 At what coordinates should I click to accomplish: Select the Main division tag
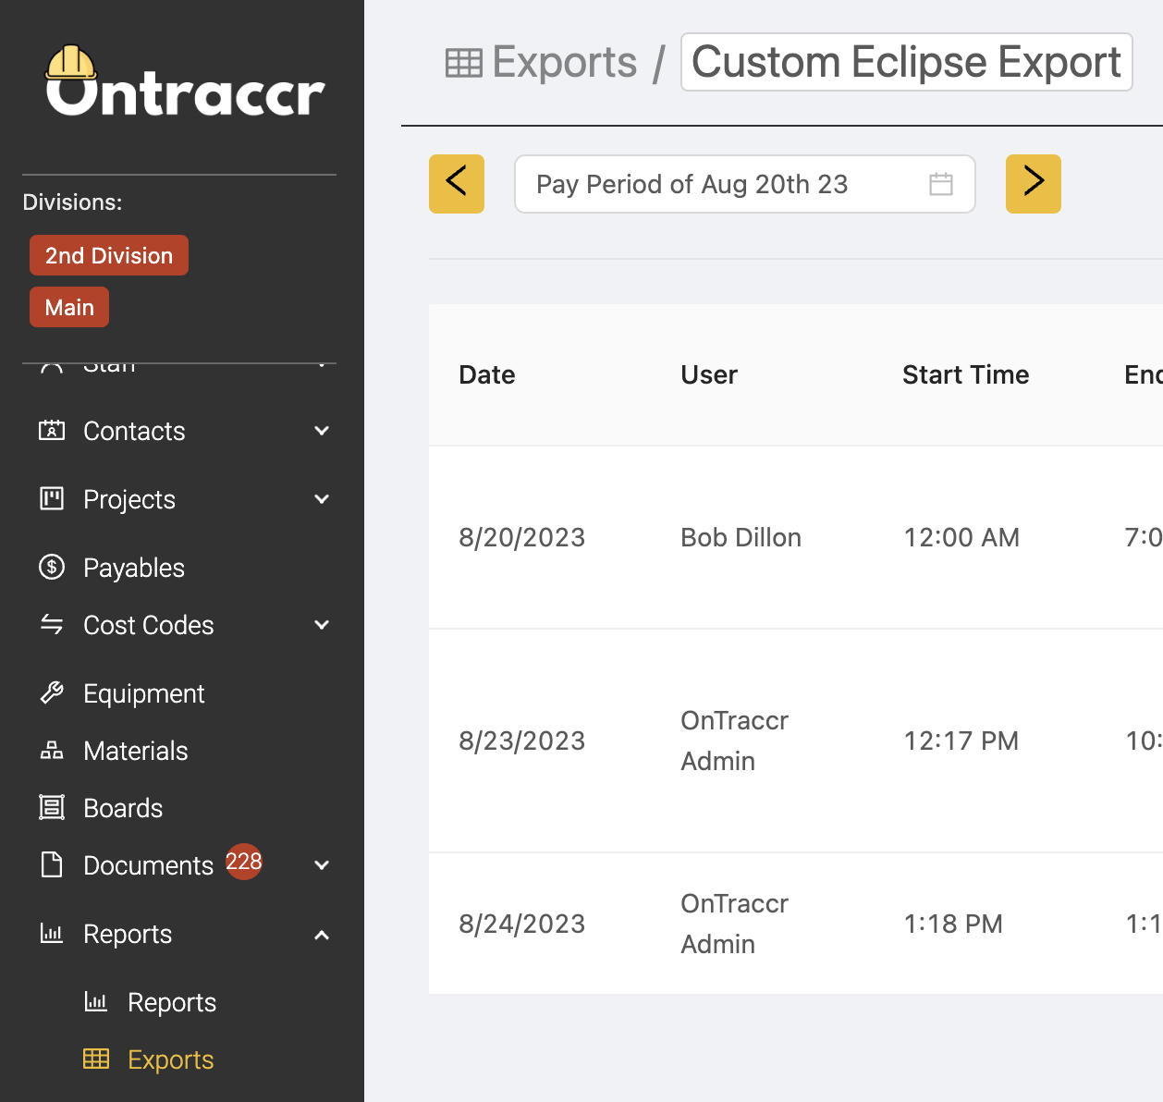tap(69, 307)
